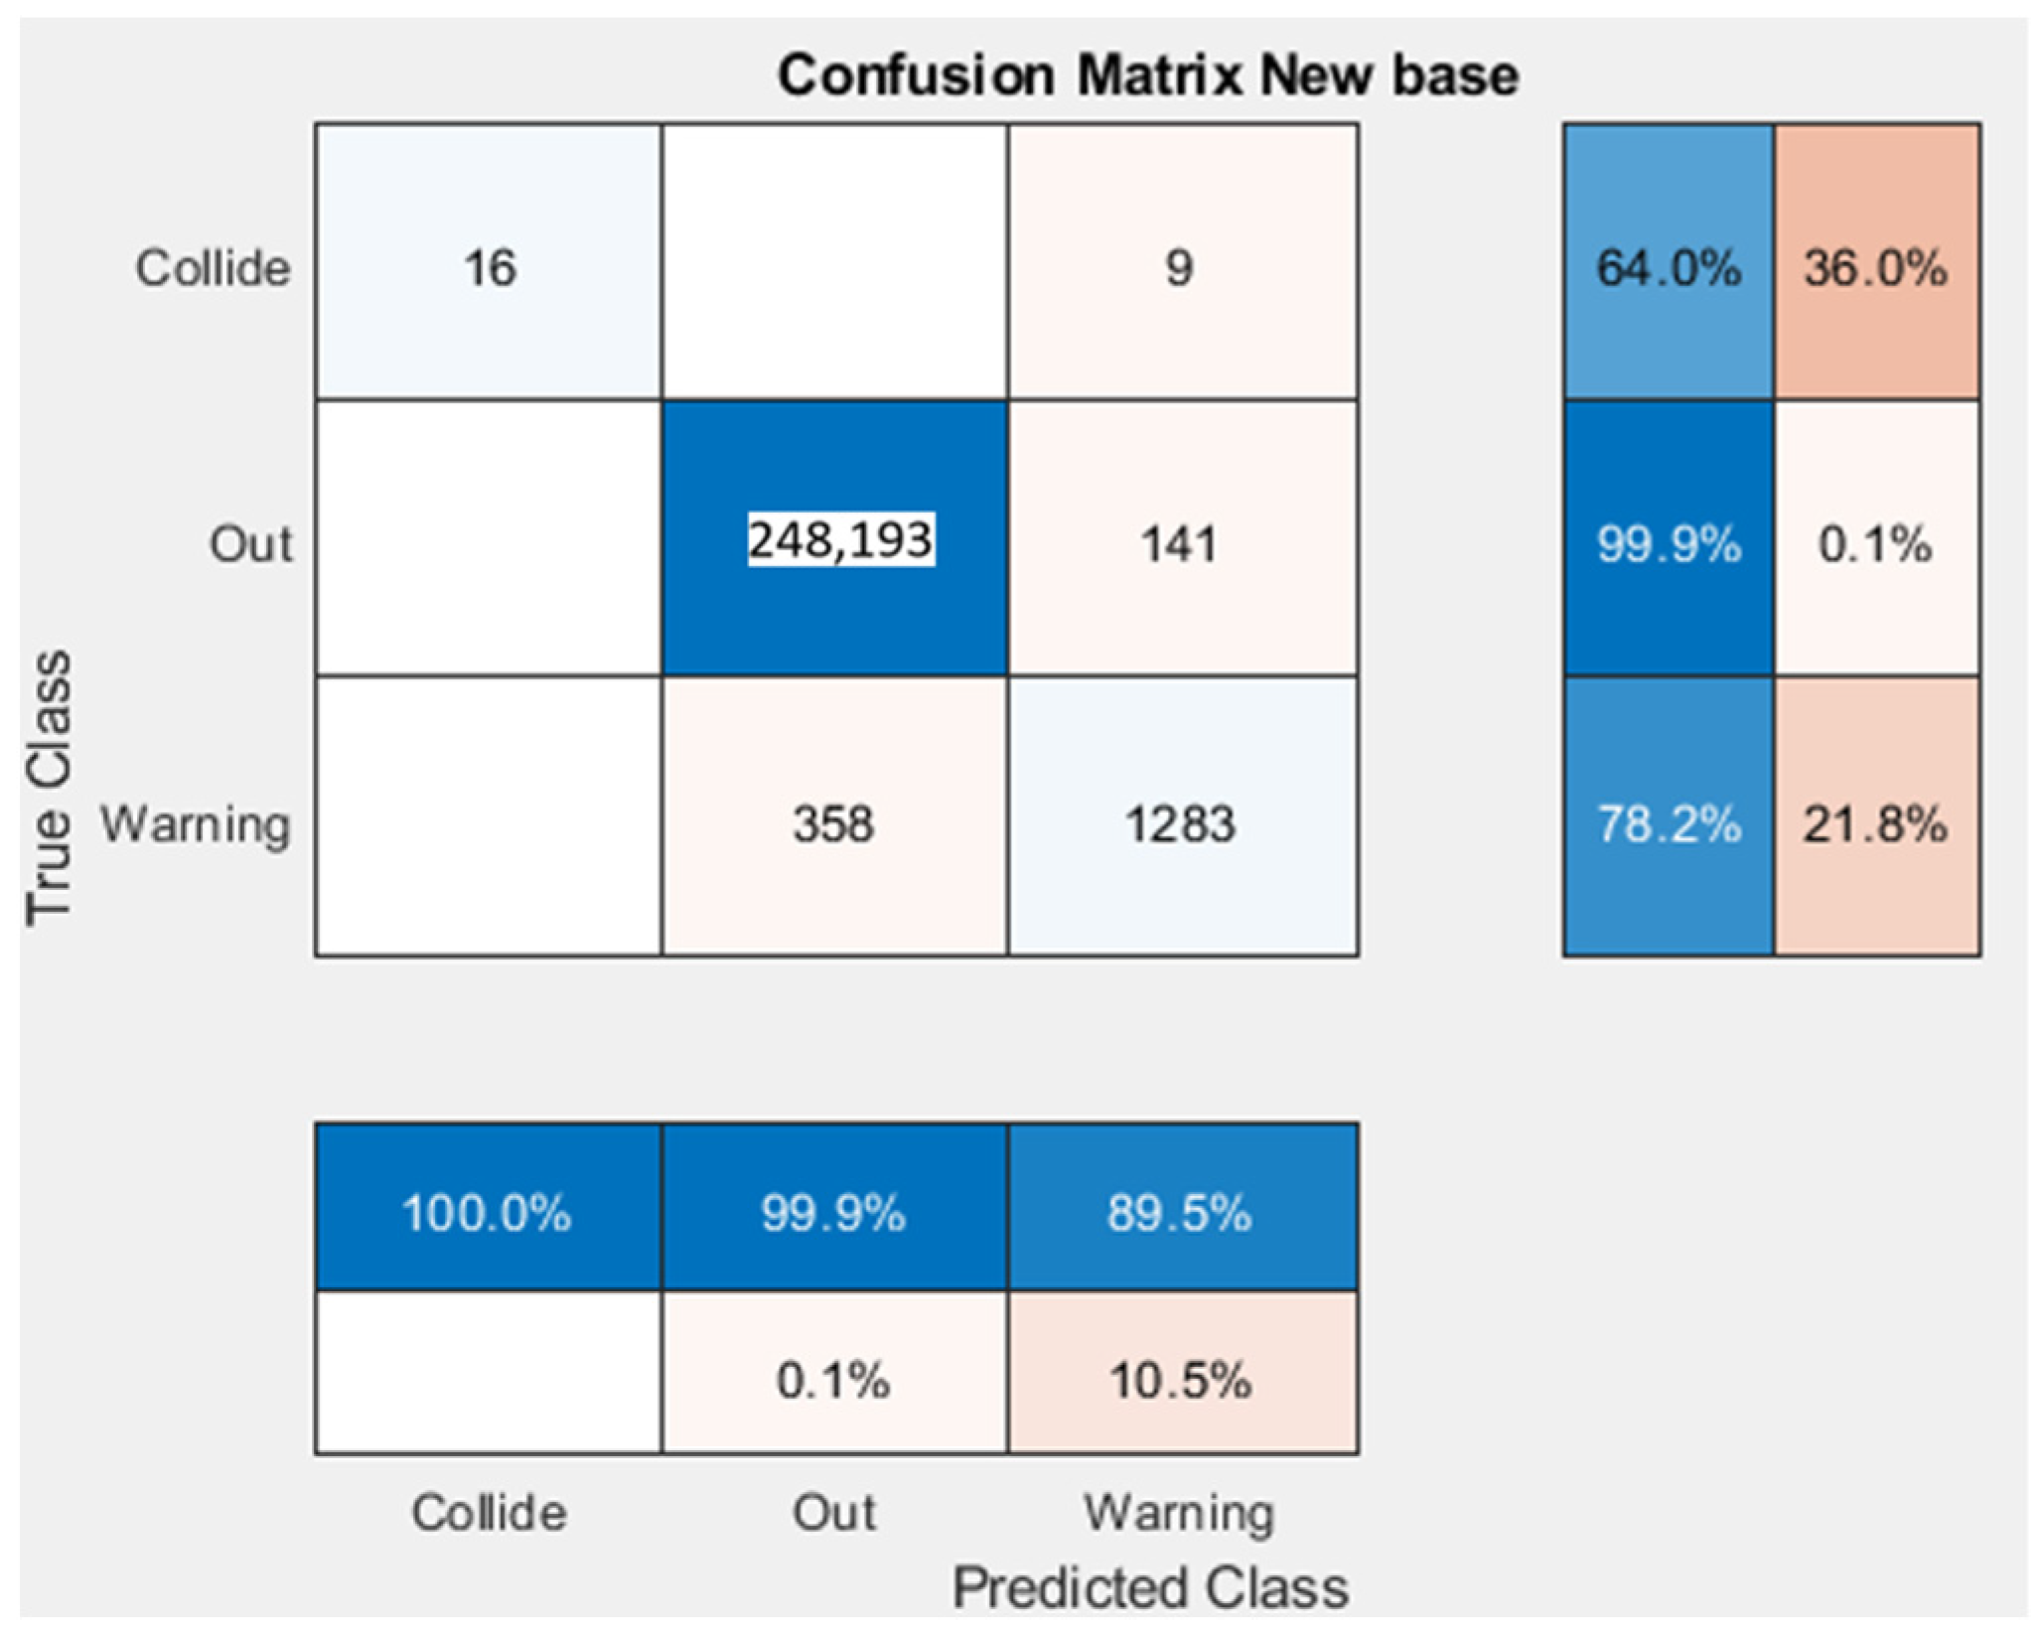Select the 0.1% column summary cell under Out
The image size is (2044, 1631).
[x=835, y=1373]
